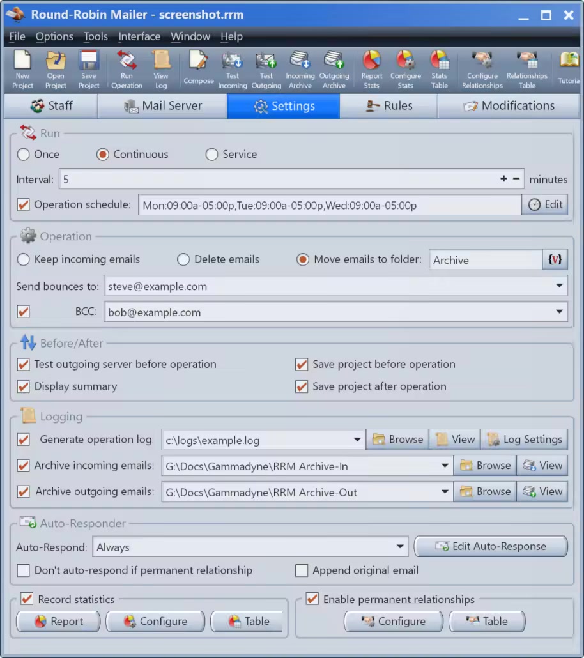Screen dimensions: 584x658
Task: Click the Log Settings button
Action: (525, 440)
